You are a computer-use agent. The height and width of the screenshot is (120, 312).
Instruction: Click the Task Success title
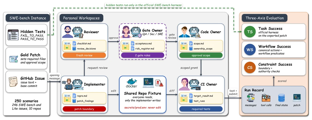pos(270,29)
